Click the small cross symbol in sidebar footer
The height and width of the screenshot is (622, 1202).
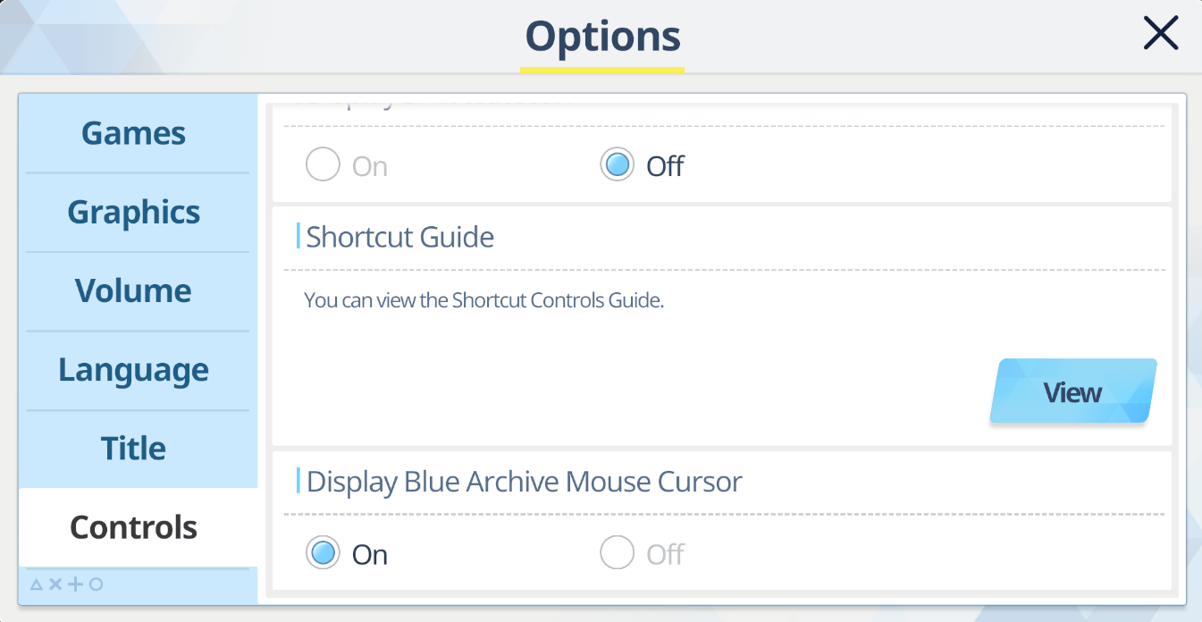(x=55, y=585)
